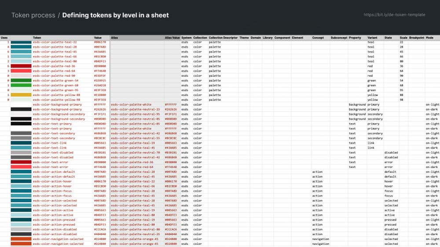Select token cell esds-color-palette-yellow-98

[56, 100]
